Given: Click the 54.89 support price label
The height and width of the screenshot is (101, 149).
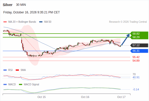Looking at the screenshot, I should click(136, 61).
